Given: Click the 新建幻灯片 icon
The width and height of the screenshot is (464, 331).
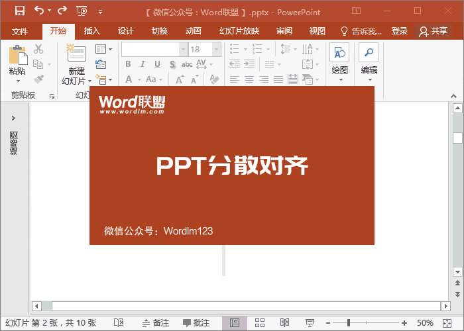Looking at the screenshot, I should coord(76,53).
